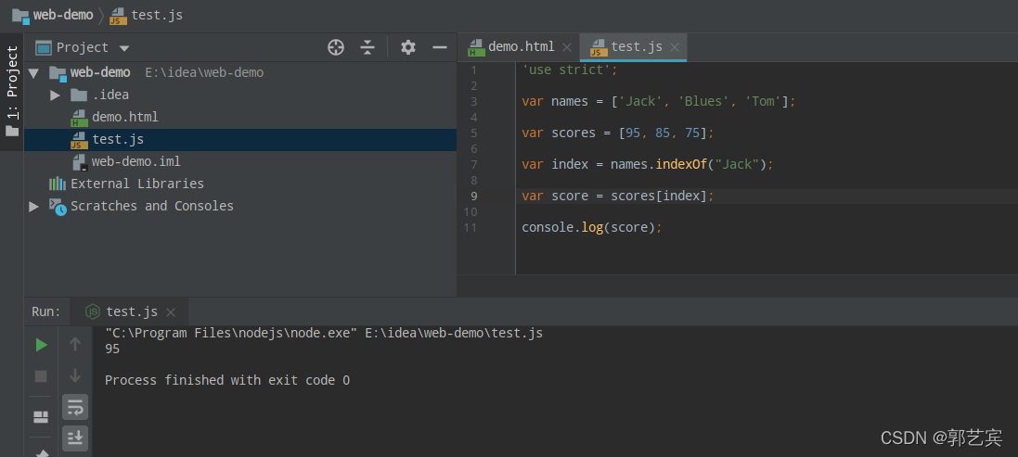The width and height of the screenshot is (1018, 457).
Task: Click console.log(score) line
Action: (591, 227)
